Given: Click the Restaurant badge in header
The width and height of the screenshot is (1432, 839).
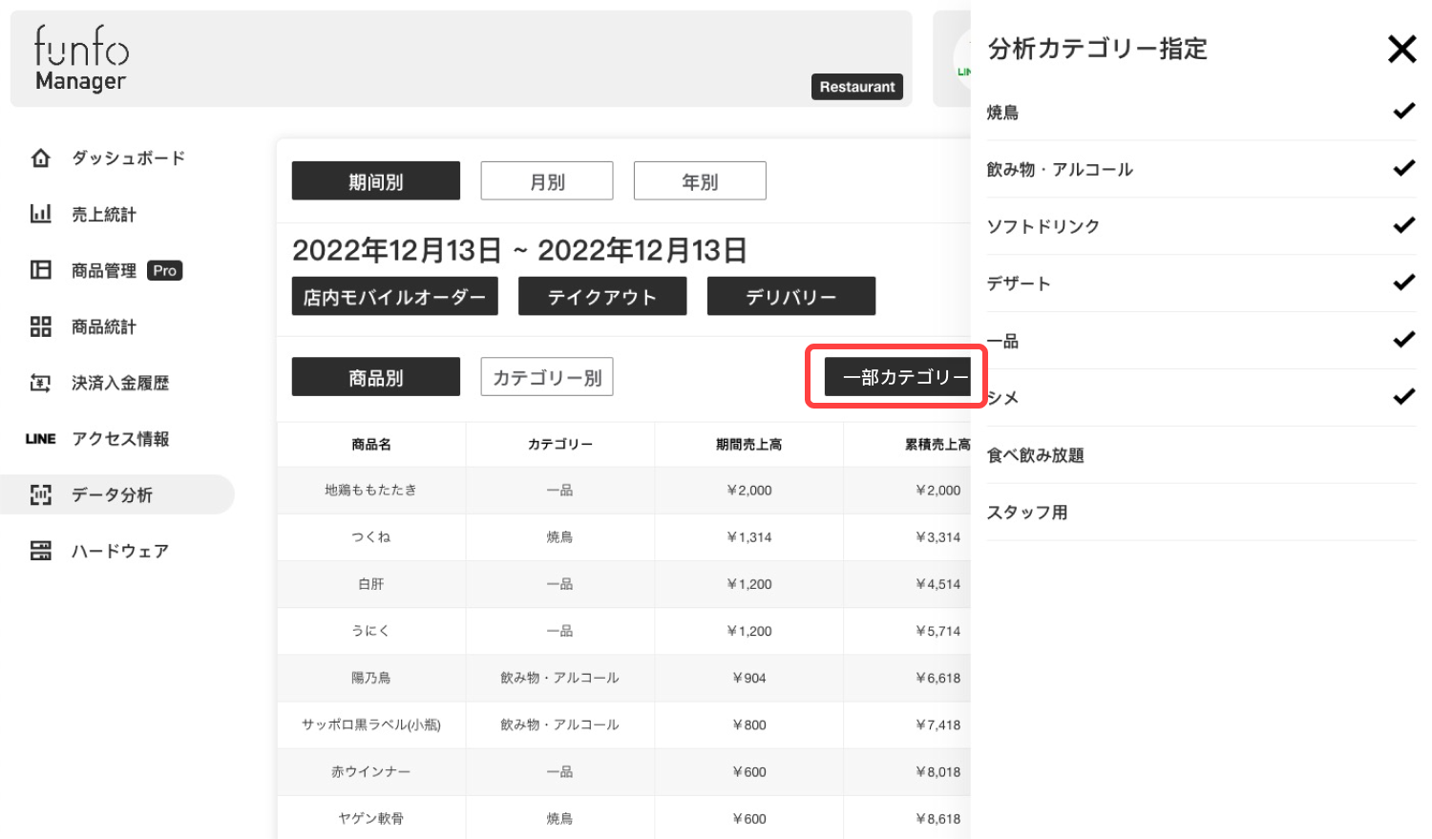Looking at the screenshot, I should (x=857, y=87).
